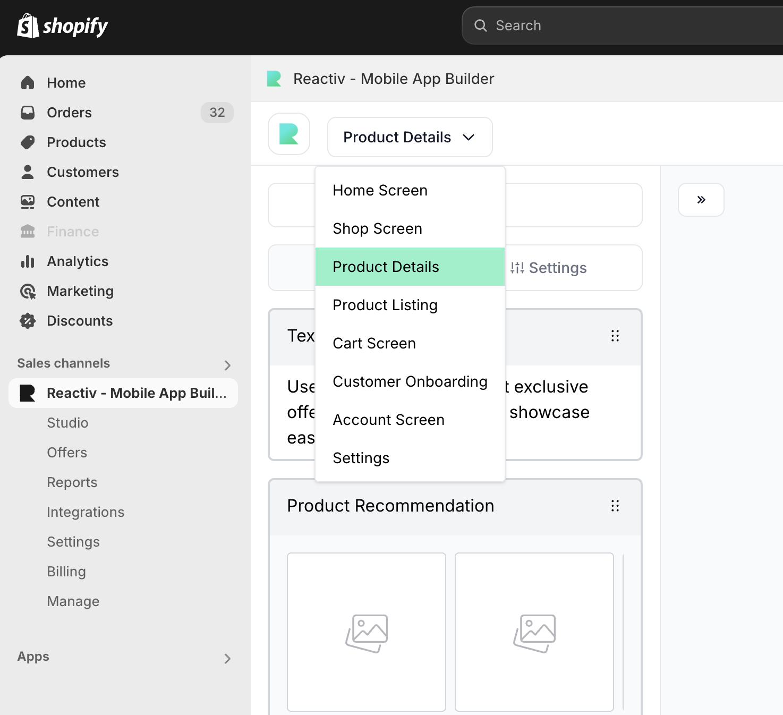The width and height of the screenshot is (783, 715).
Task: Expand the Apps section chevron
Action: 227,659
